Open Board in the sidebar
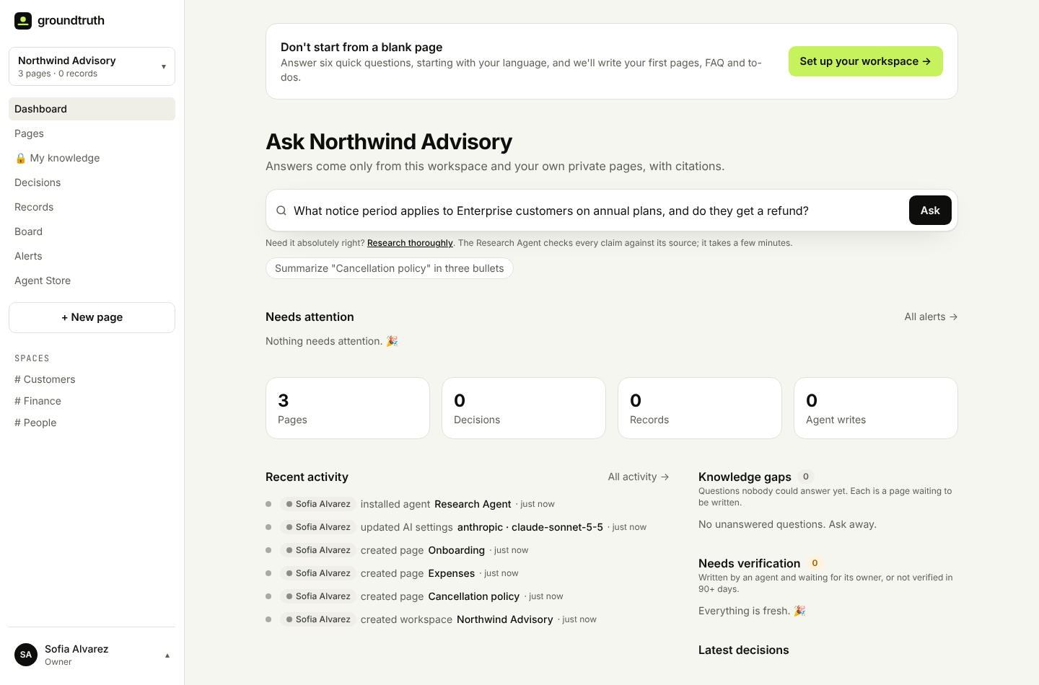The height and width of the screenshot is (685, 1039). point(92,231)
